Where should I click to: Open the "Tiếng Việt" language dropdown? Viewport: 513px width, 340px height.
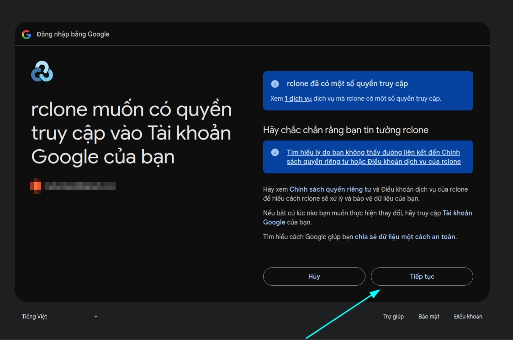[34, 316]
